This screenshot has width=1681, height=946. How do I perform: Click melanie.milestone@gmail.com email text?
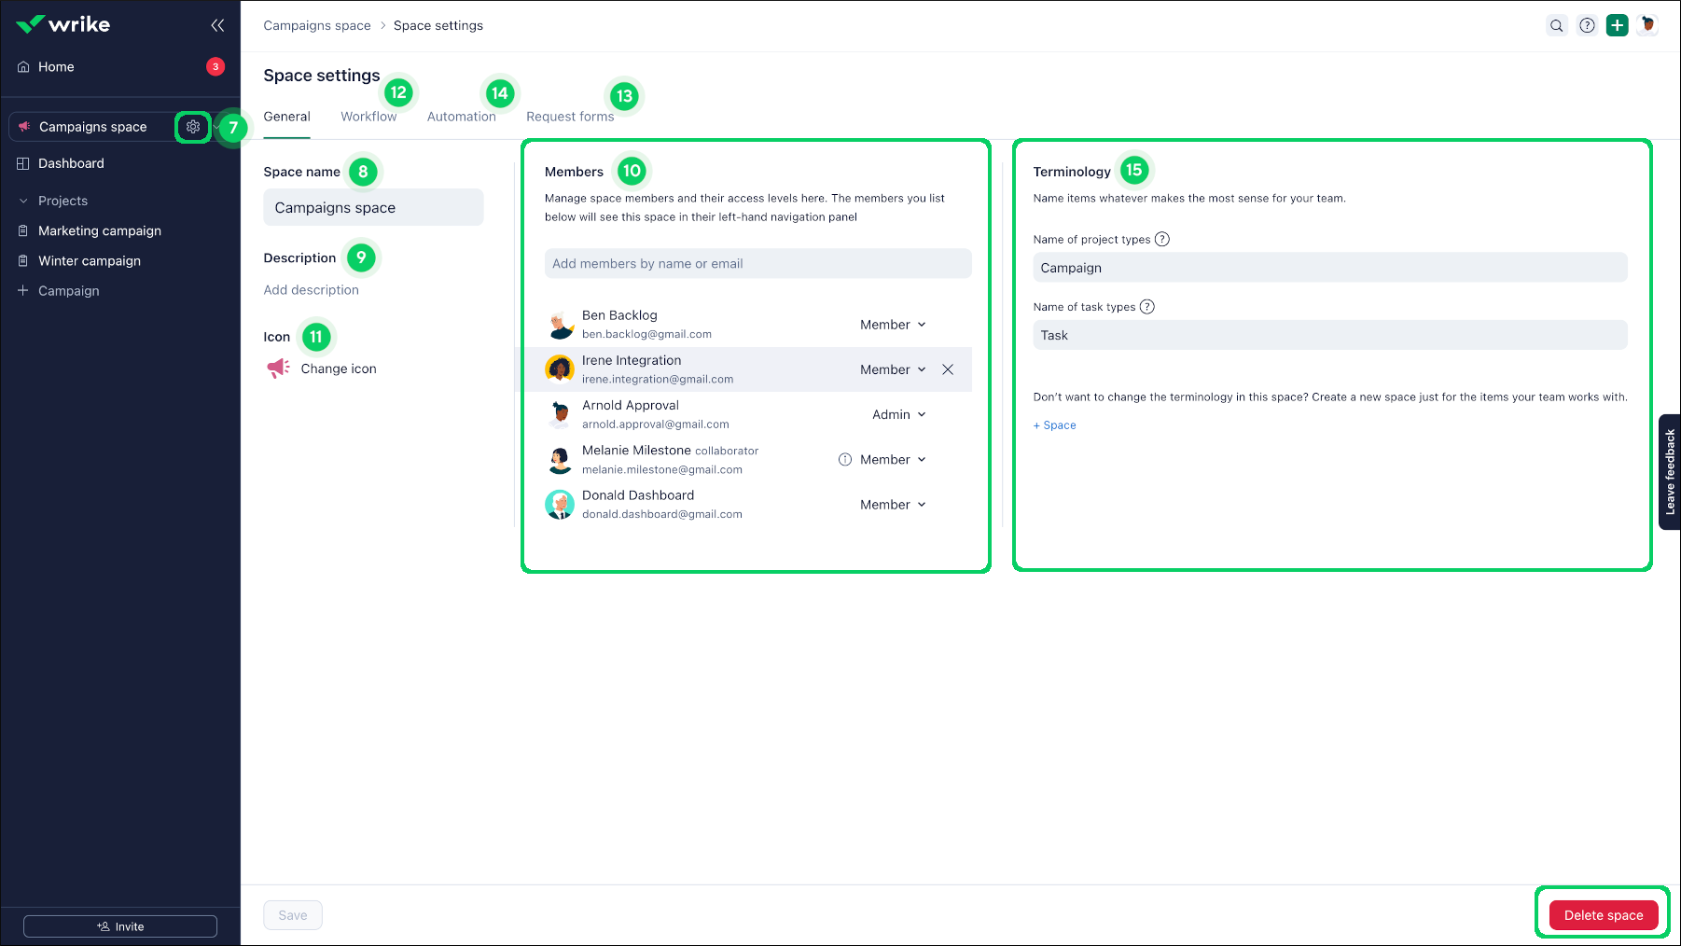click(662, 469)
